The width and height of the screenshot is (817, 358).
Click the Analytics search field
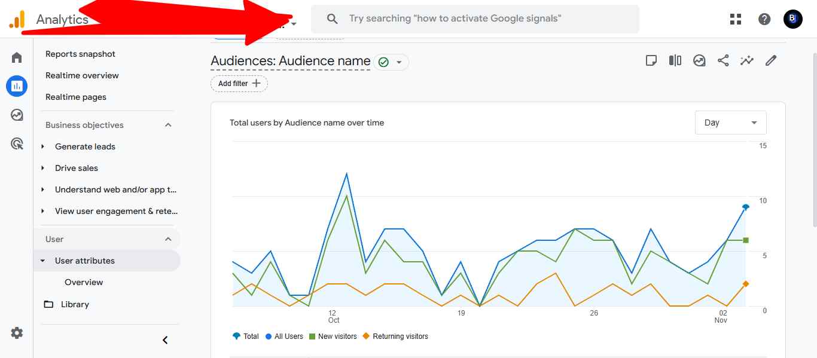click(x=475, y=19)
